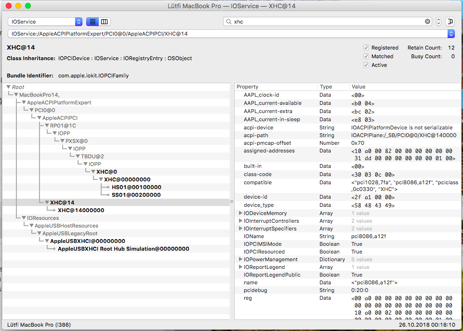Open the IOService plane dropdown

pyautogui.click(x=45, y=22)
